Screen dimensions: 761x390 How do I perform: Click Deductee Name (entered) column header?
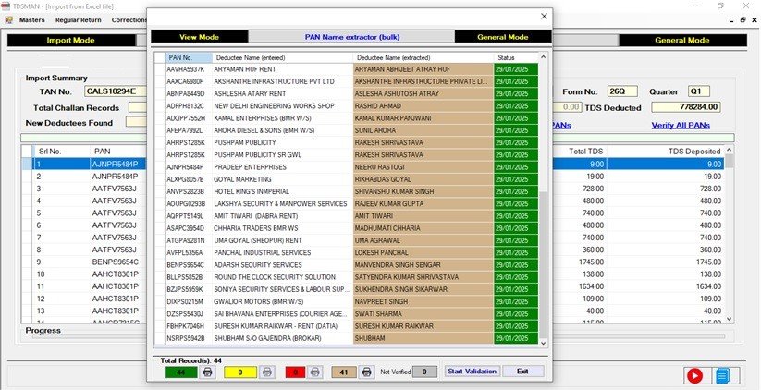click(282, 57)
